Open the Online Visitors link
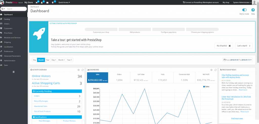This screenshot has height=124, width=259. pyautogui.click(x=41, y=76)
